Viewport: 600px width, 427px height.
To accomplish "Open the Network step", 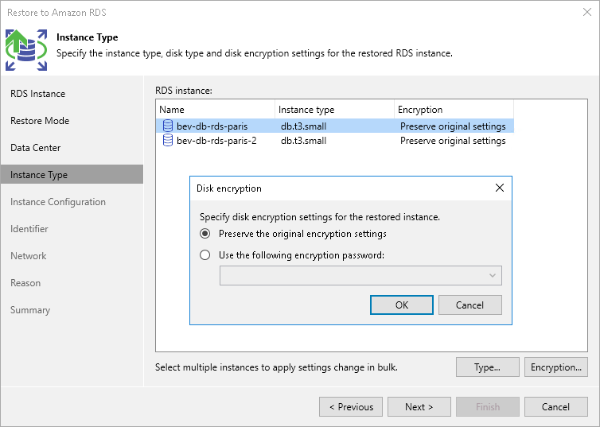I will pyautogui.click(x=29, y=256).
